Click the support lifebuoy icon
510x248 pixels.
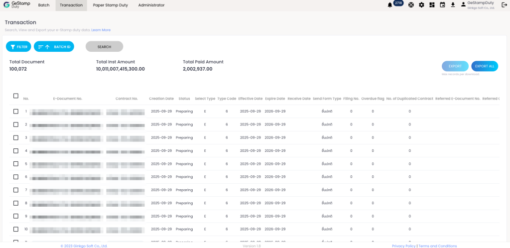click(x=411, y=5)
